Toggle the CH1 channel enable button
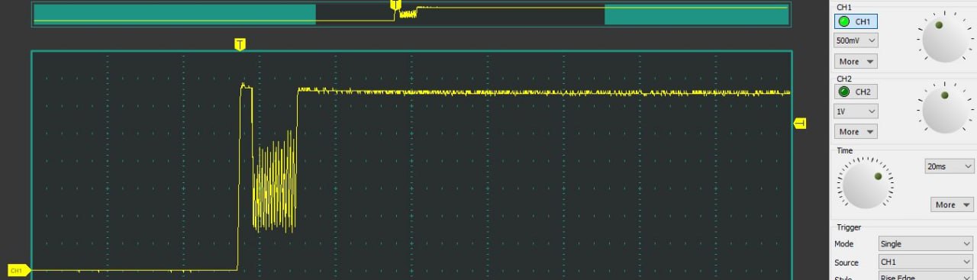The height and width of the screenshot is (280, 977). [856, 21]
